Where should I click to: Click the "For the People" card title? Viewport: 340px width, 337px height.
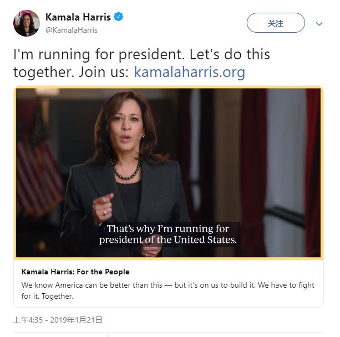coord(75,272)
